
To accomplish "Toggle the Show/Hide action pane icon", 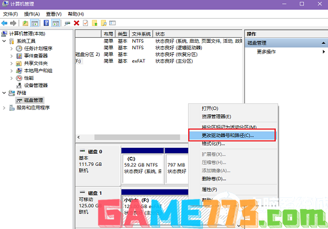I will (56, 23).
